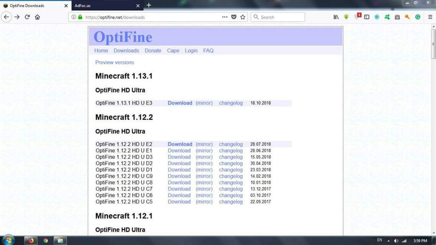Open the Windows Start menu
The height and width of the screenshot is (245, 436).
[x=8, y=240]
